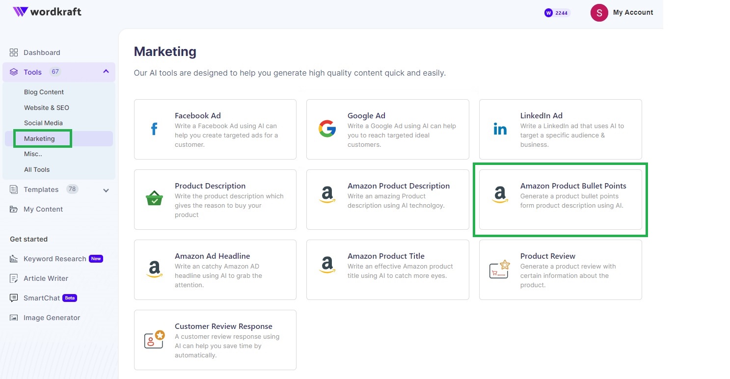Open the Amazon Product Bullet Points card

point(560,199)
